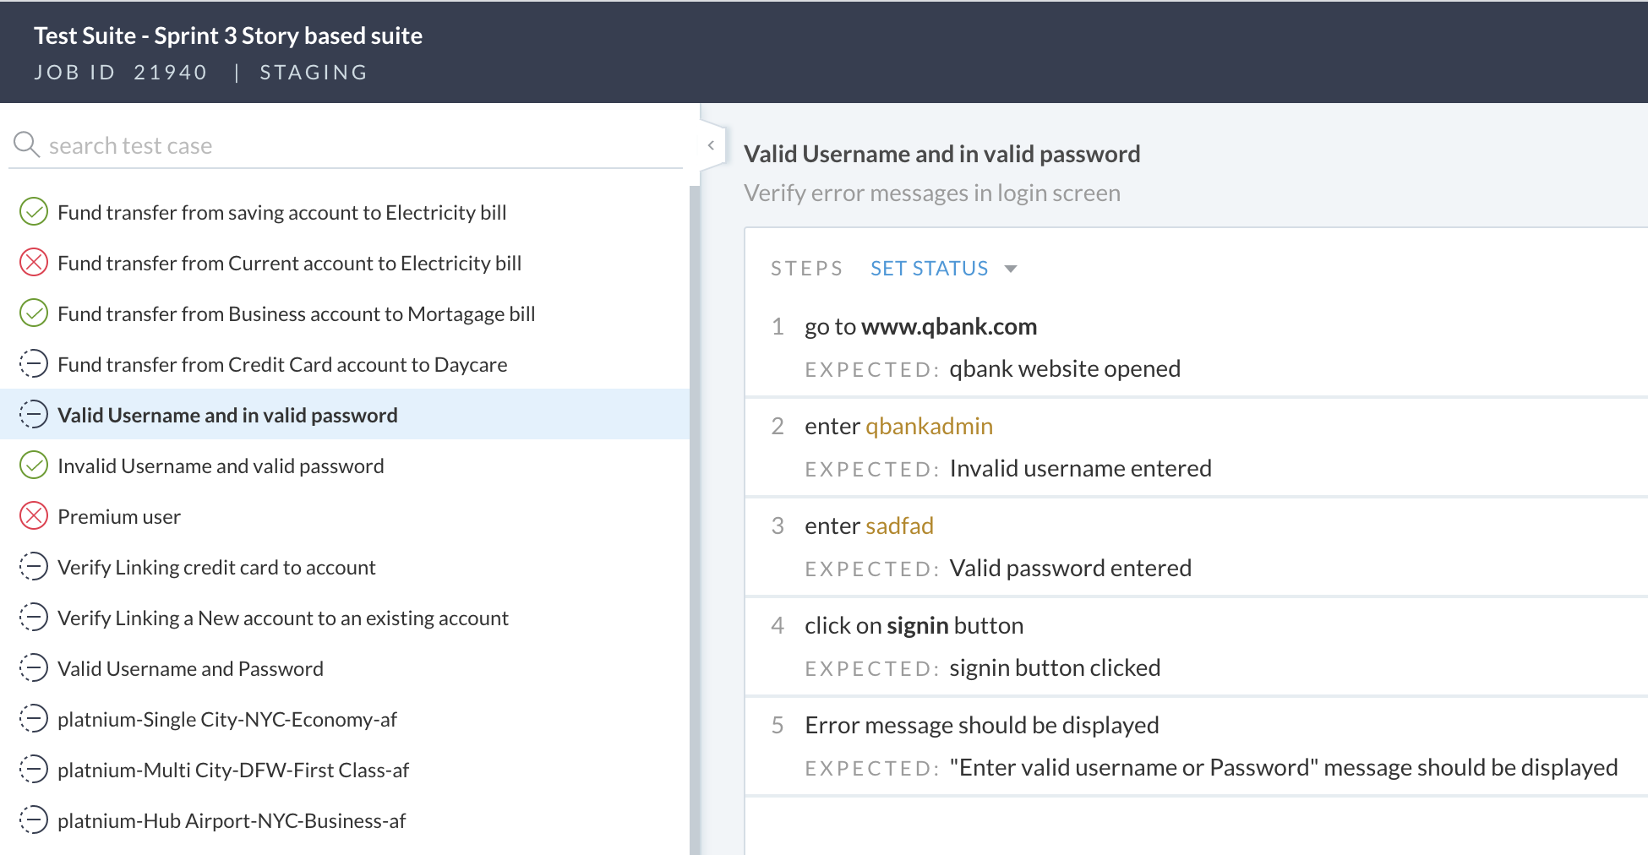Screen dimensions: 1648x855
Task: Click passed icon for Invalid Username valid password
Action: click(34, 466)
